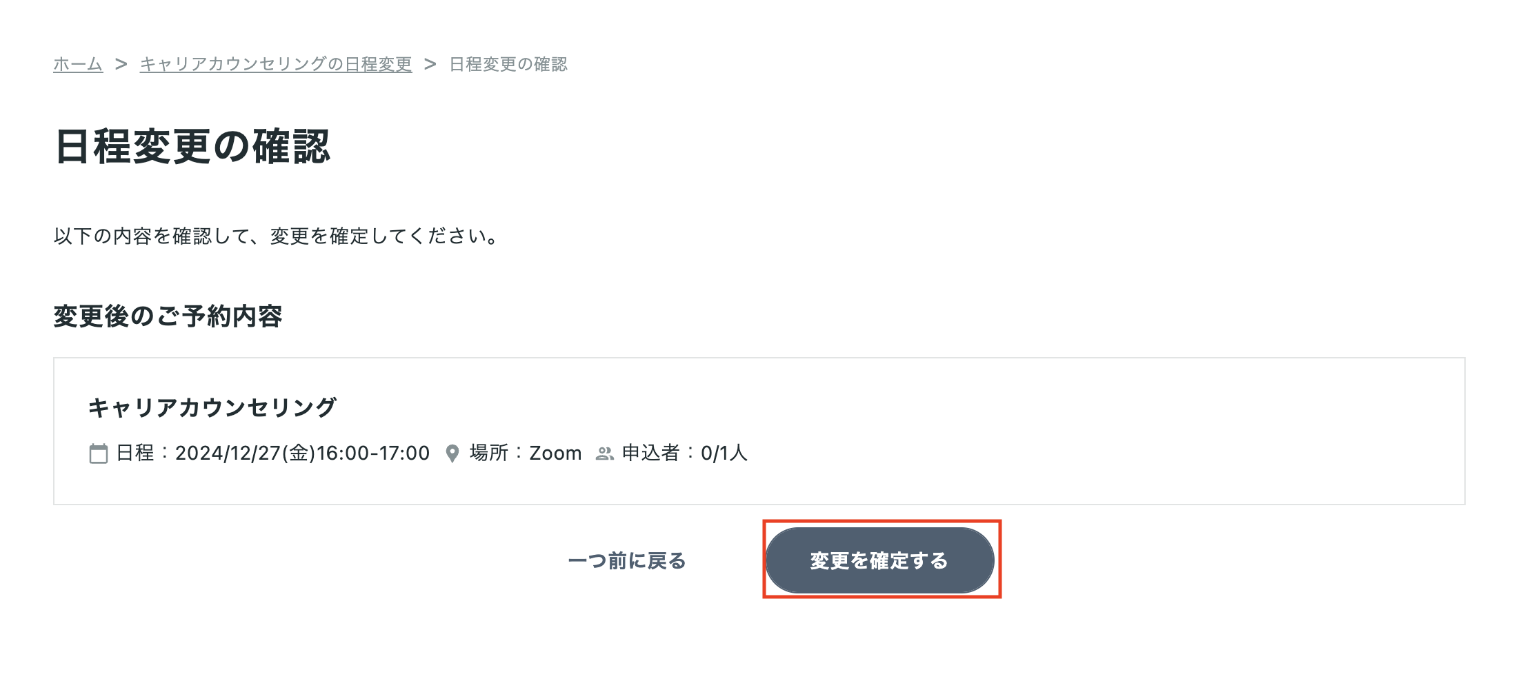Click the キャリアカウンセリング card title
Viewport: 1534px width, 692px height.
[212, 407]
